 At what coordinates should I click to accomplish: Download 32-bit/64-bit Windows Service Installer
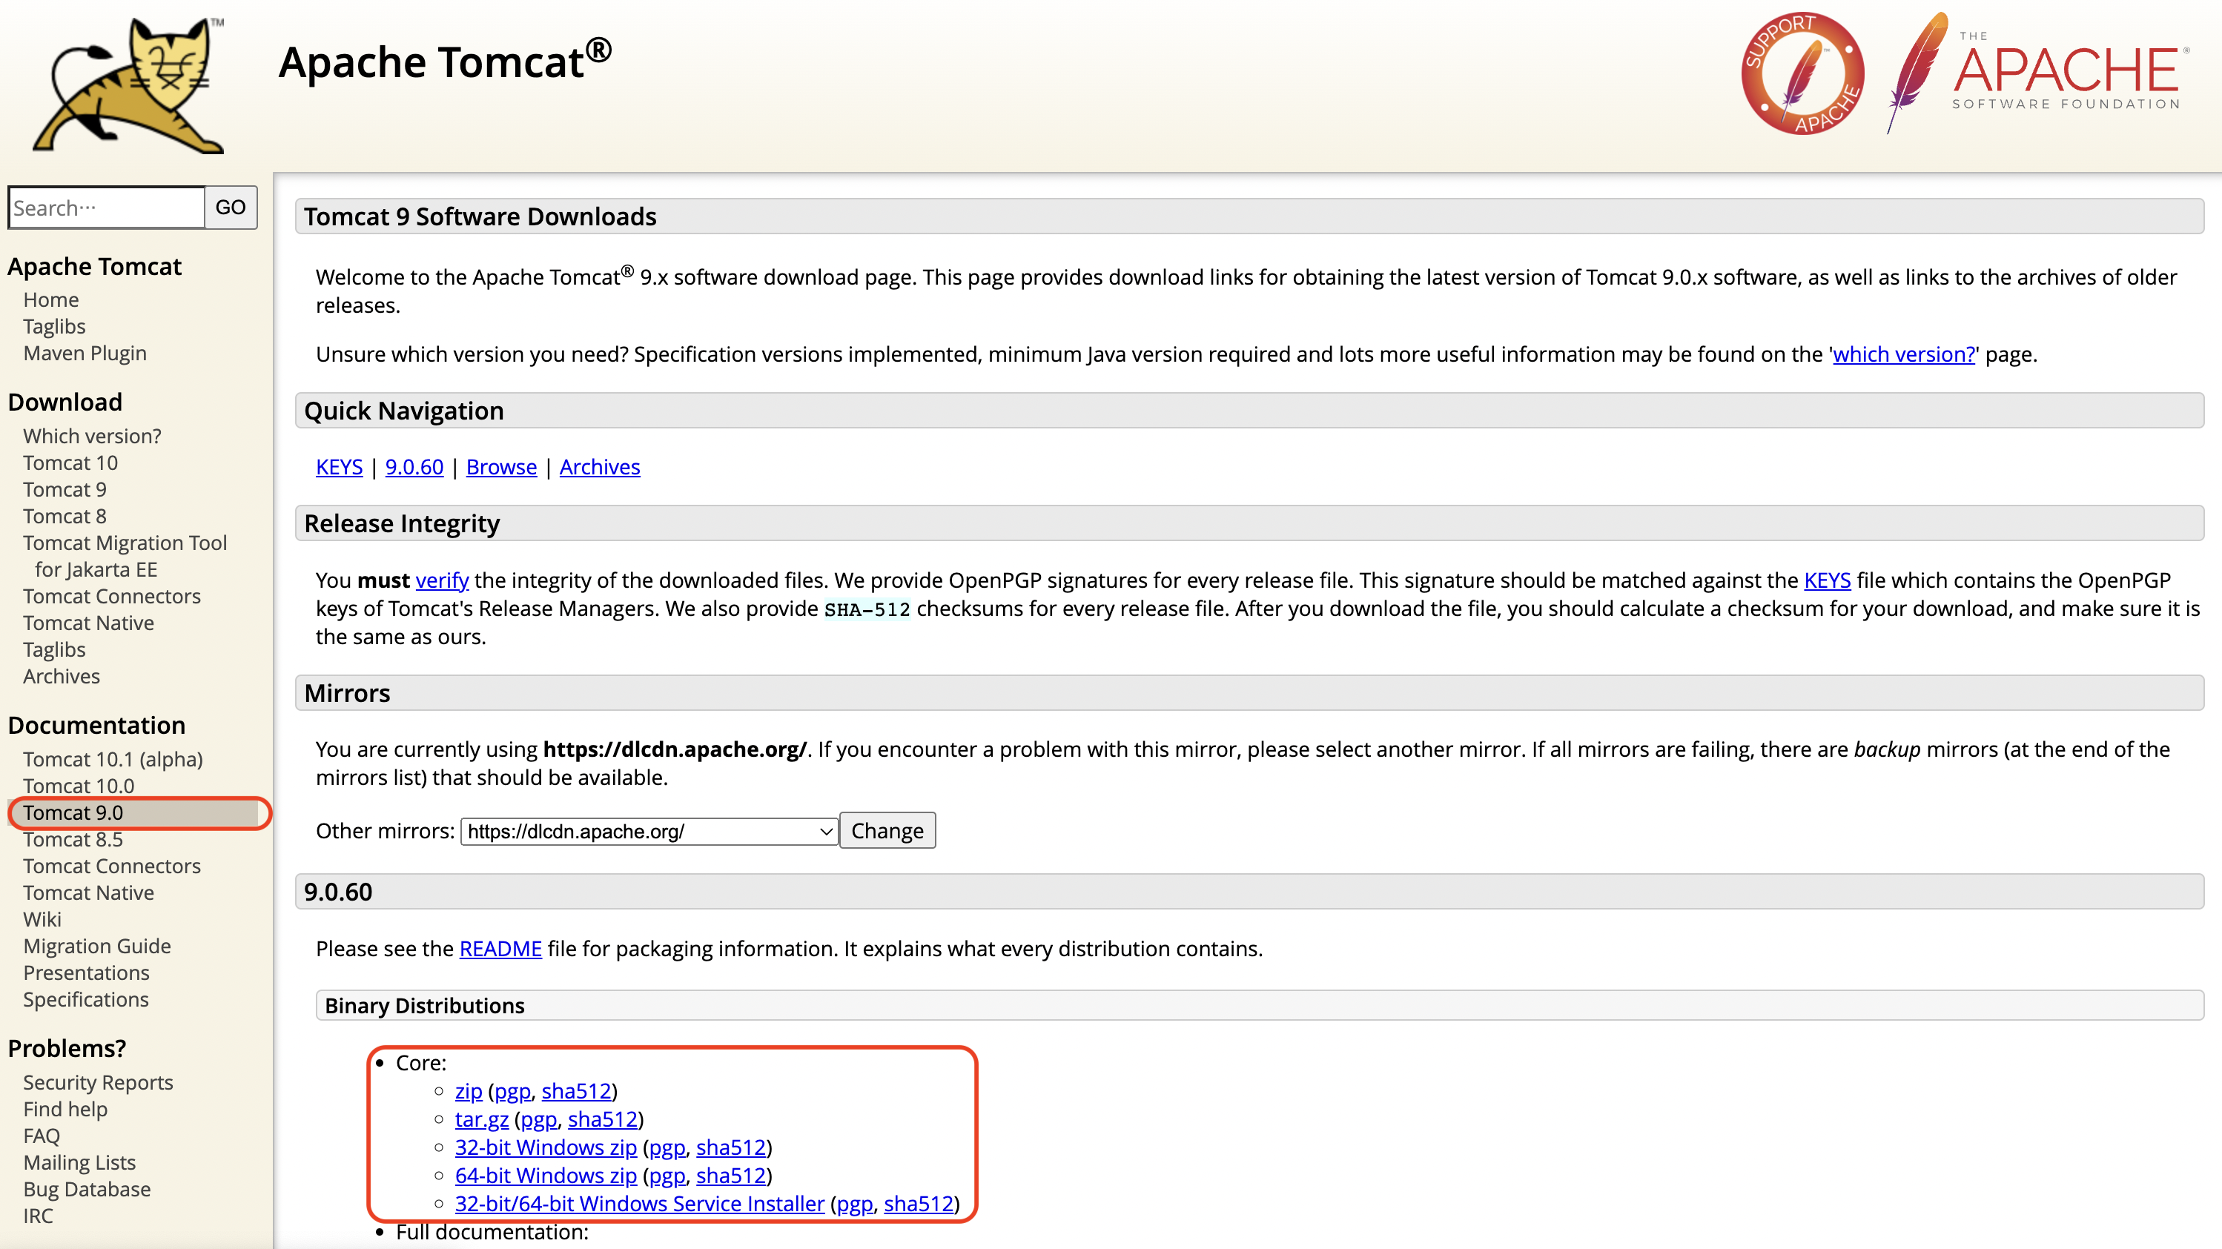point(639,1203)
